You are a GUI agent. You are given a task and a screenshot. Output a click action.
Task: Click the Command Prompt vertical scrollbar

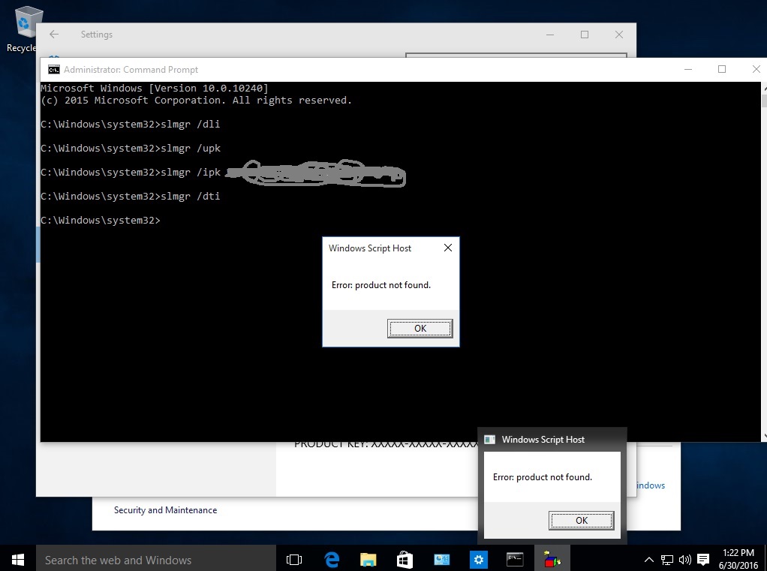764,261
